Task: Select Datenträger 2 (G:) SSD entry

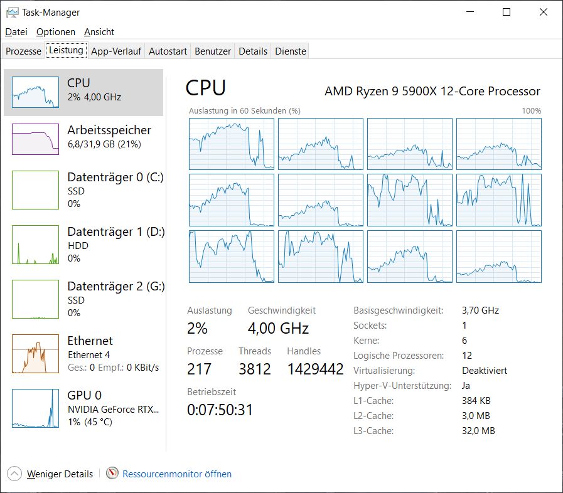Action: 35,299
